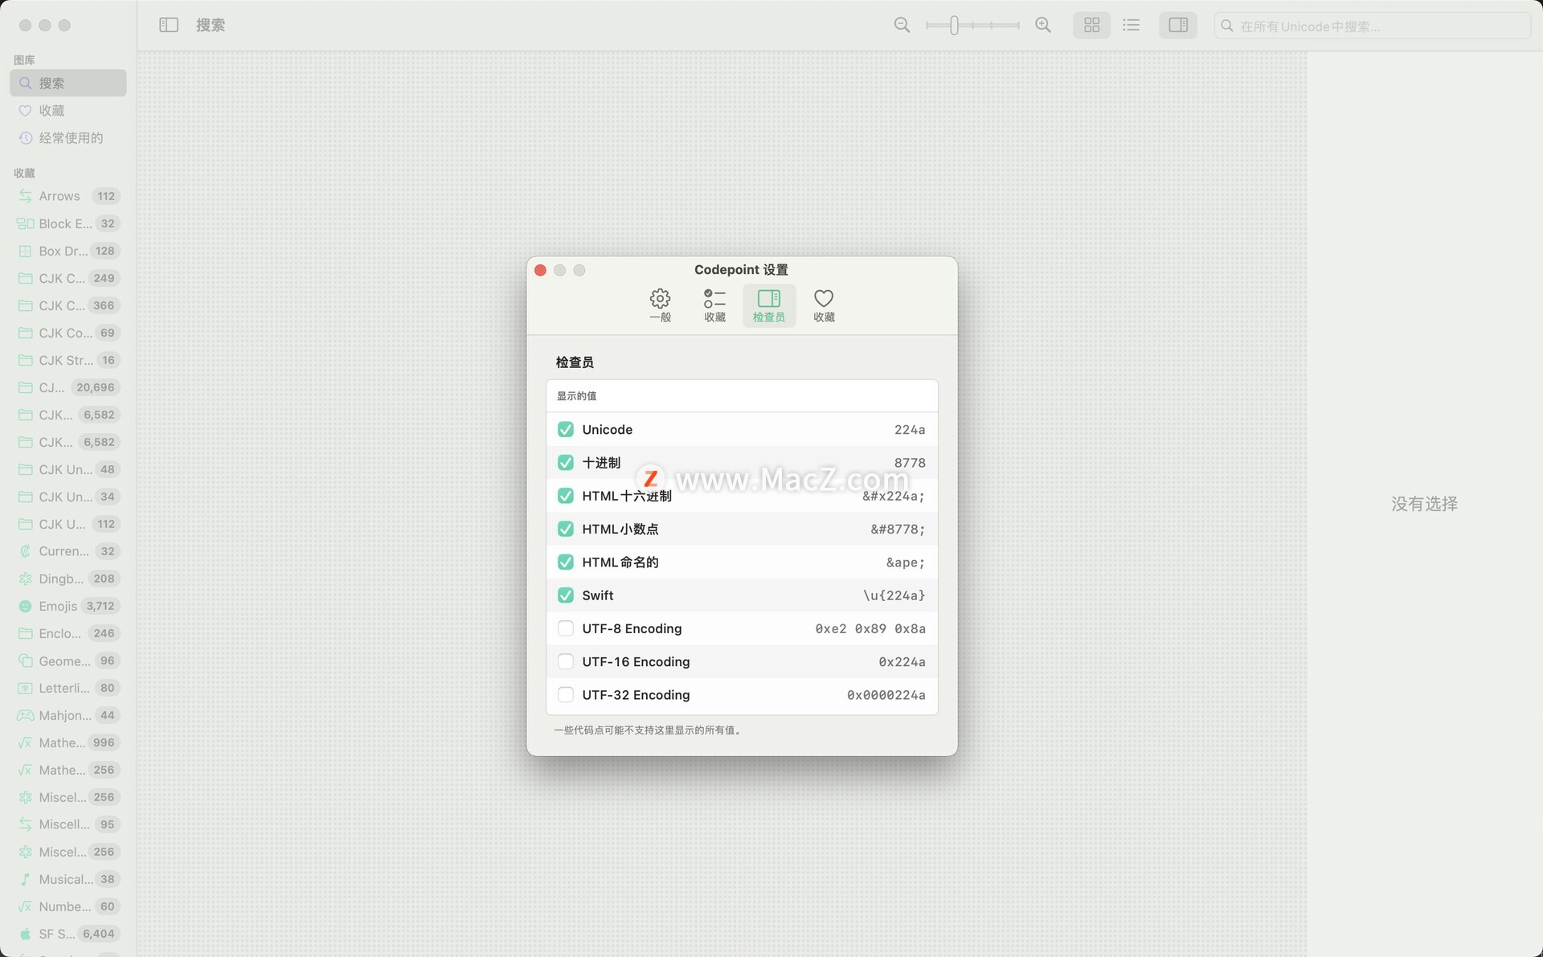Click the 没有选择 inspector placeholder text

1424,504
